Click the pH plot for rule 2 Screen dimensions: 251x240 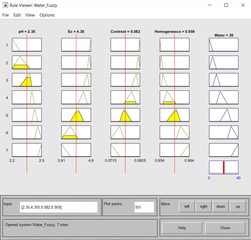click(27, 62)
